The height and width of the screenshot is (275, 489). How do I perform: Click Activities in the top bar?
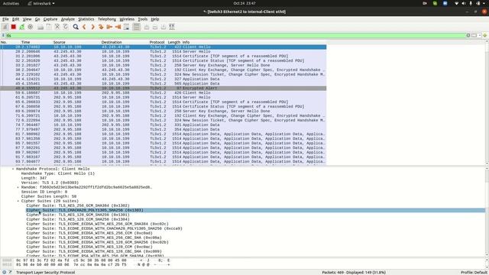[11, 3]
